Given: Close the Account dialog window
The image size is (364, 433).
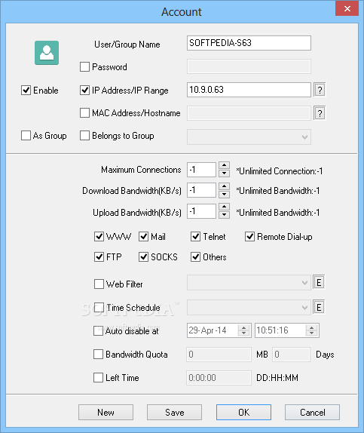Looking at the screenshot, I should [347, 8].
